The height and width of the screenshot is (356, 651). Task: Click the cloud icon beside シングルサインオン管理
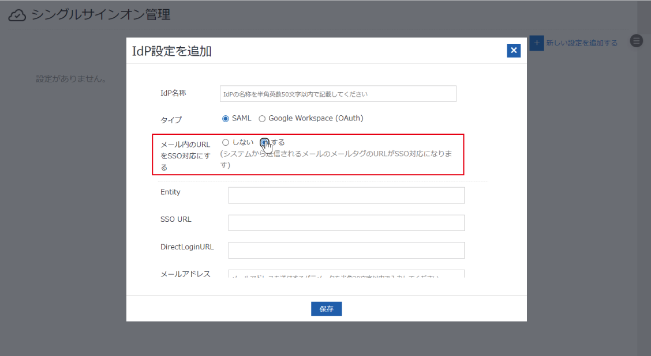(x=17, y=16)
